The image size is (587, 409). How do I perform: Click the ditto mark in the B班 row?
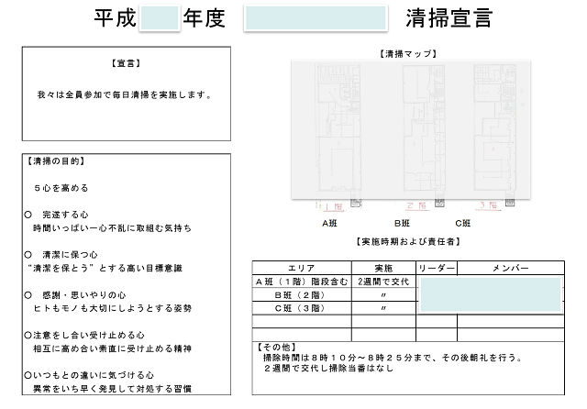click(x=383, y=295)
